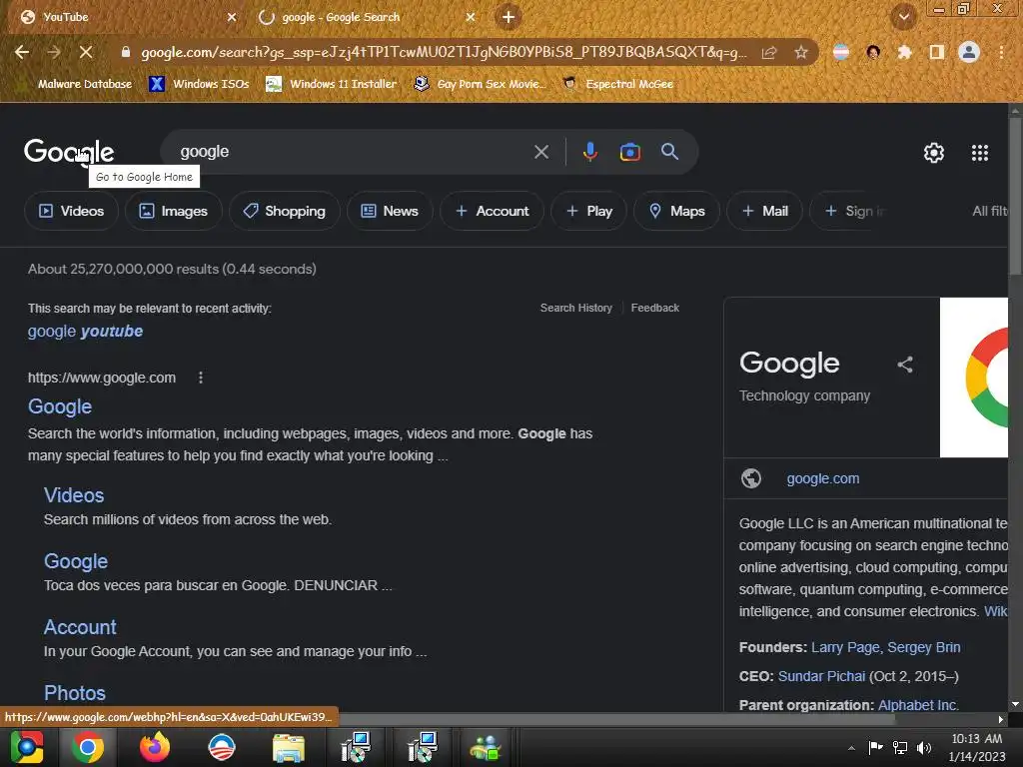Close the YouTube tab
The width and height of the screenshot is (1023, 767).
pyautogui.click(x=232, y=17)
